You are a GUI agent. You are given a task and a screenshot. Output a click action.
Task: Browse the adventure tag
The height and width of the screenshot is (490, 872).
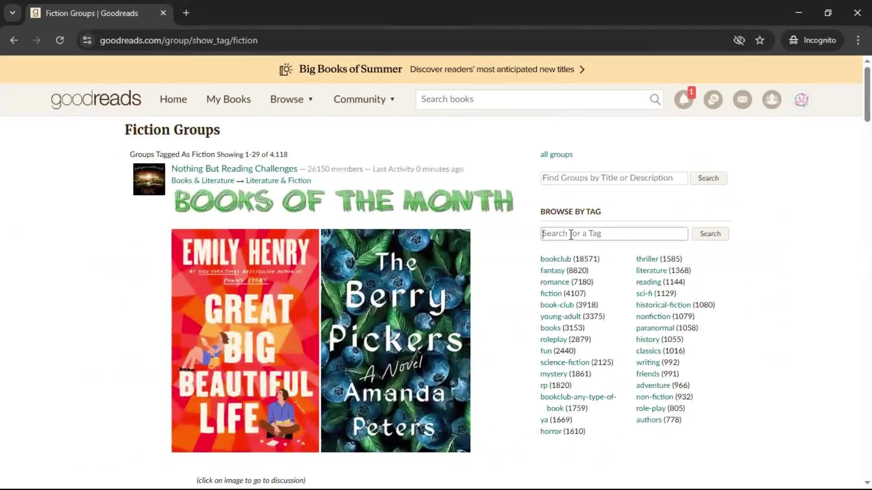point(653,385)
